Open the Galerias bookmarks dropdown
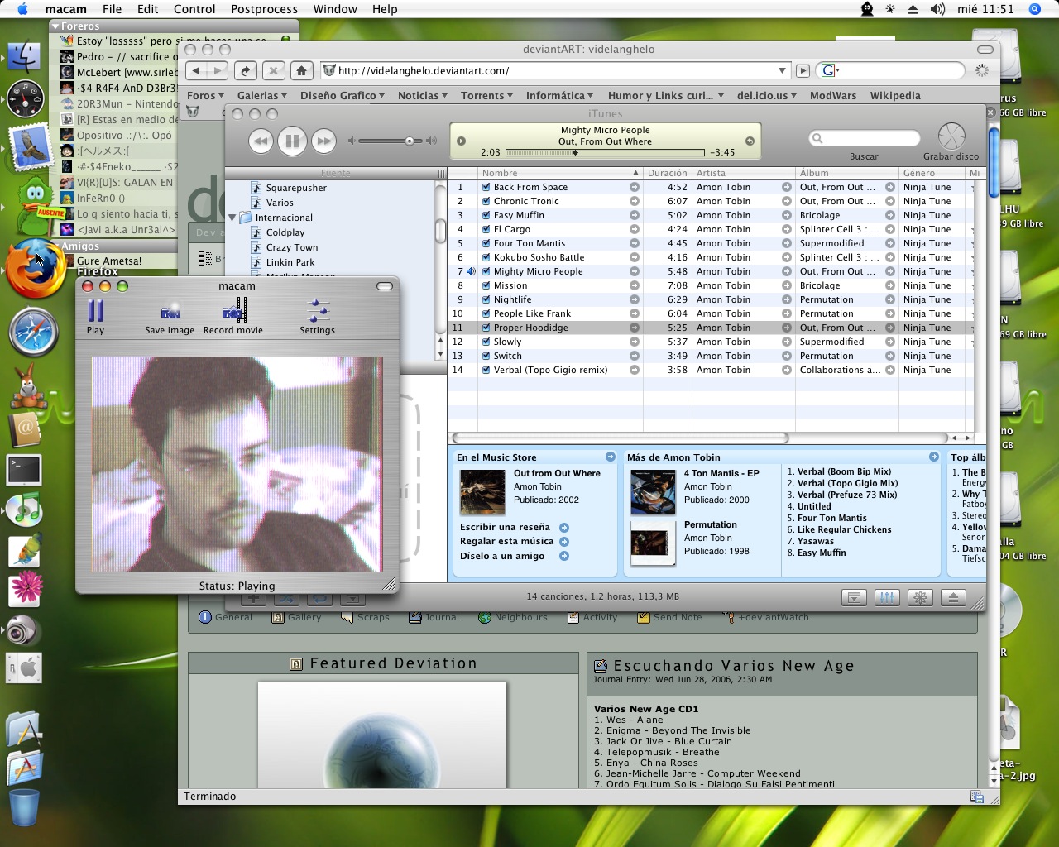1059x847 pixels. (261, 96)
